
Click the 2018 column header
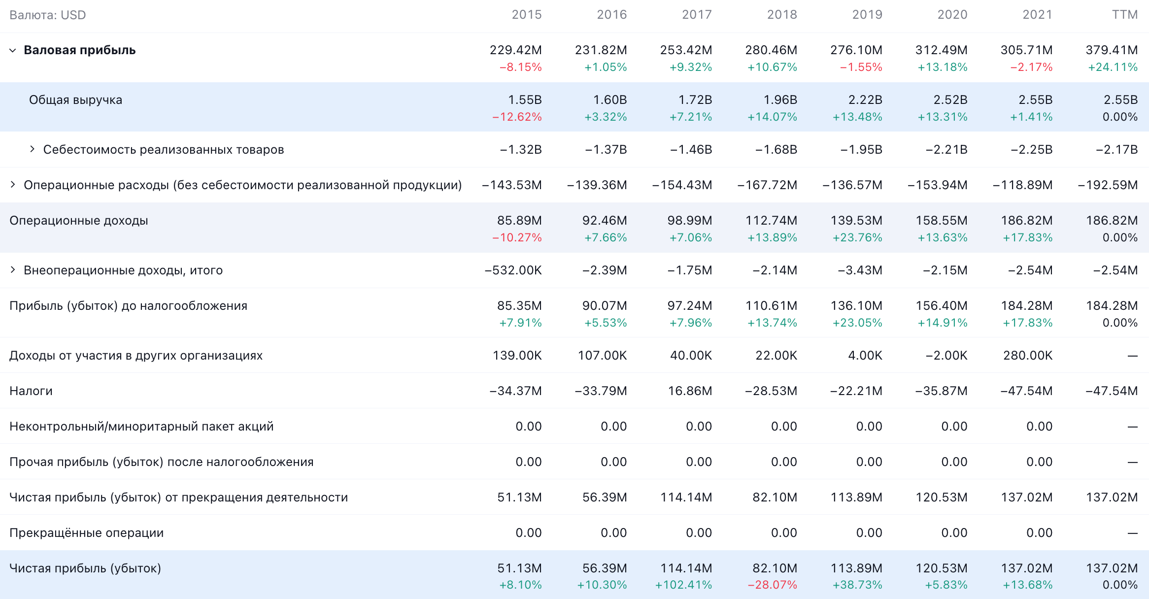pyautogui.click(x=782, y=15)
